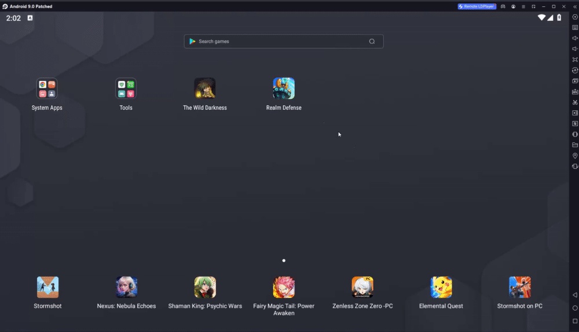This screenshot has width=579, height=332.
Task: Click the Android back triangle button
Action: 575,295
